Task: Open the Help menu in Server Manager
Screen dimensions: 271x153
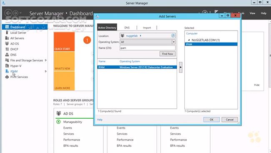Action: pyautogui.click(x=263, y=13)
